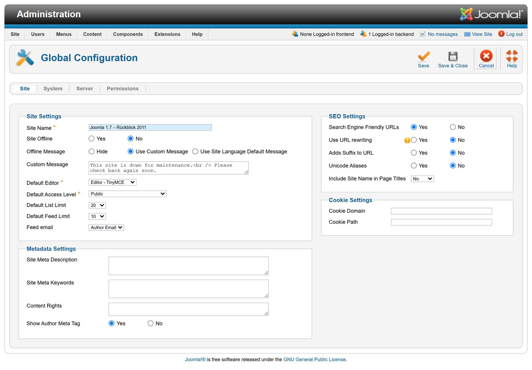Set Site Offline to Yes
The image size is (532, 370).
tap(92, 139)
